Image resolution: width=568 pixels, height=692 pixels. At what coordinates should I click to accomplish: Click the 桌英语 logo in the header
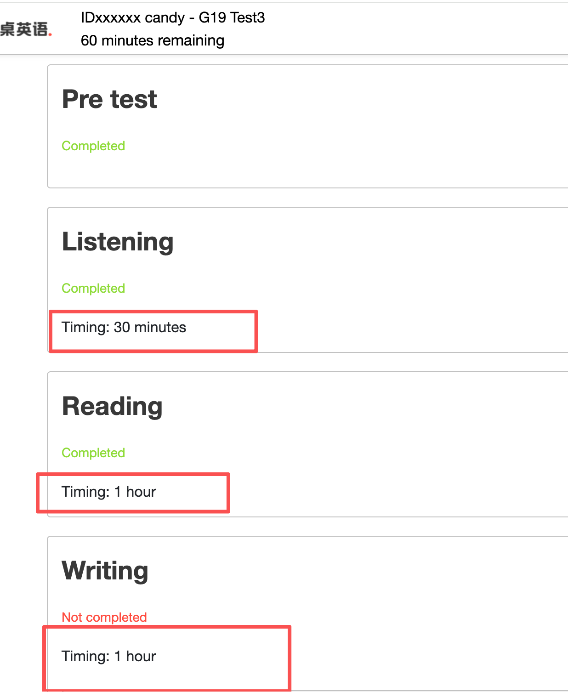pyautogui.click(x=25, y=29)
